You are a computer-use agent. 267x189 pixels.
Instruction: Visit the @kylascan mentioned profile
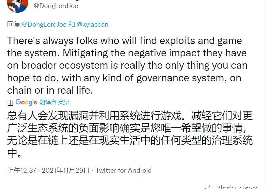coord(92,25)
